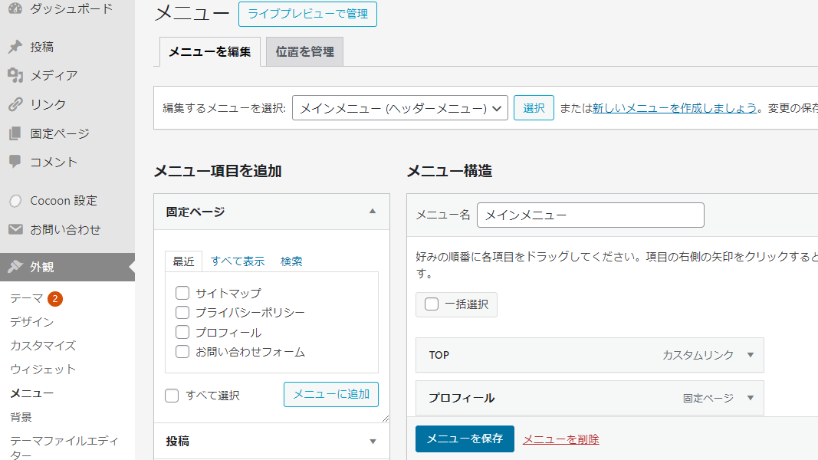Image resolution: width=818 pixels, height=460 pixels.
Task: Click the Dashboard gauge icon in sidebar
Action: 15,8
